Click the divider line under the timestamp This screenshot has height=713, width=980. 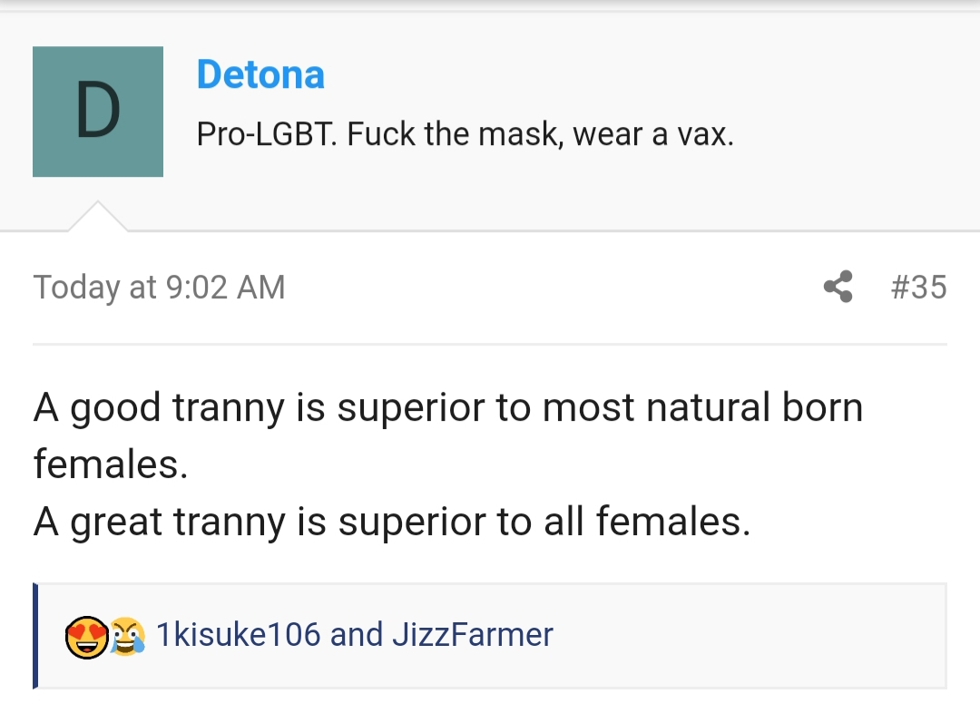click(490, 345)
